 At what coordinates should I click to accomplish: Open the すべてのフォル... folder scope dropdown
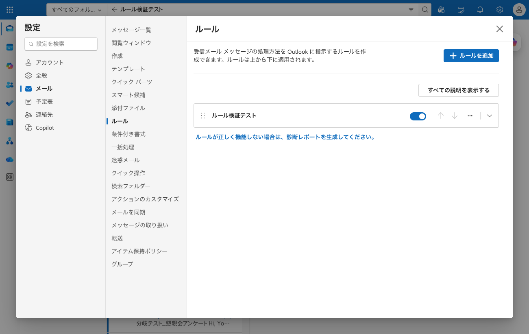point(77,9)
